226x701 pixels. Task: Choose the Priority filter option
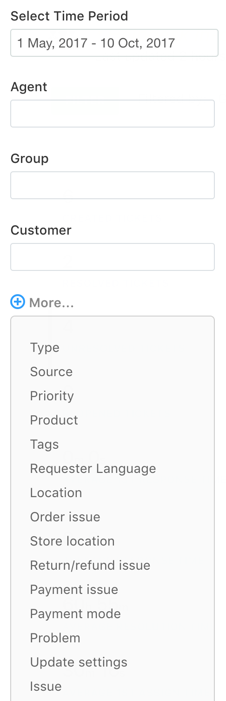tap(52, 396)
